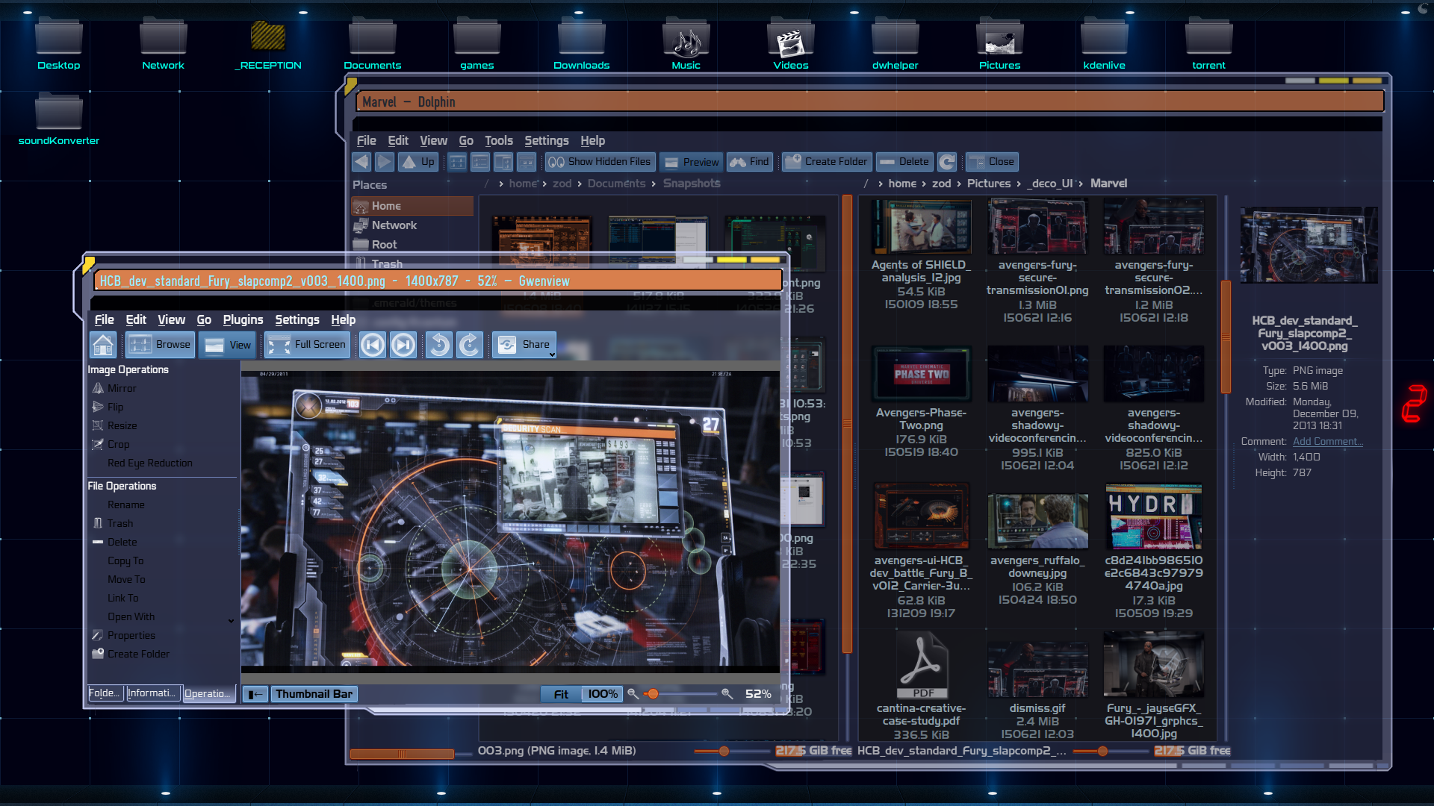The height and width of the screenshot is (806, 1434).
Task: Toggle 100% zoom in Gwenview
Action: coord(602,694)
